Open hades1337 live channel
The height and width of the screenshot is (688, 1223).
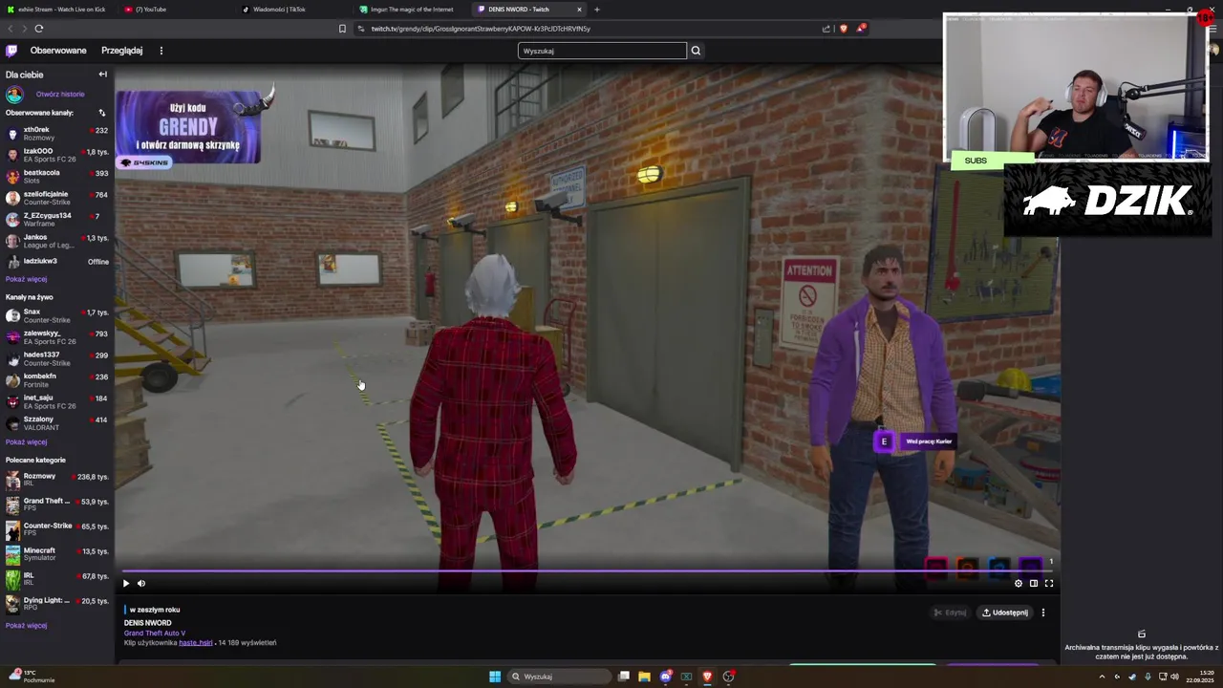(x=57, y=358)
